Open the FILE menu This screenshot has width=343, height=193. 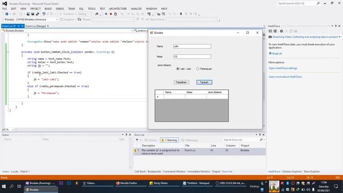tap(5, 9)
